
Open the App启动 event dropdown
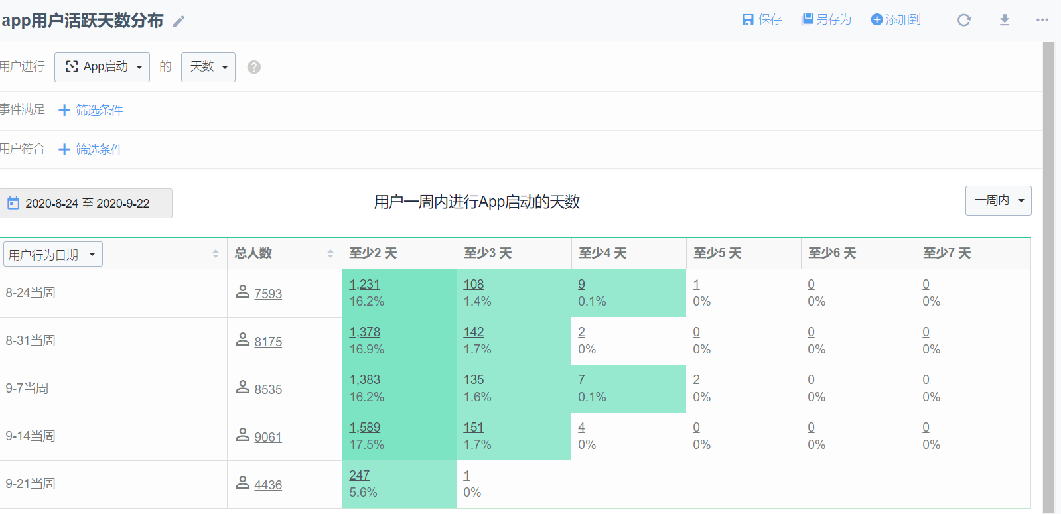[102, 67]
